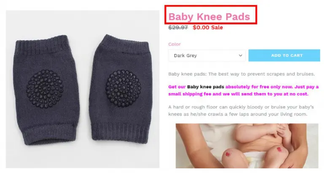The width and height of the screenshot is (324, 173).
Task: Click bold black 'Baby knee pads' promo text
Action: click(x=205, y=87)
